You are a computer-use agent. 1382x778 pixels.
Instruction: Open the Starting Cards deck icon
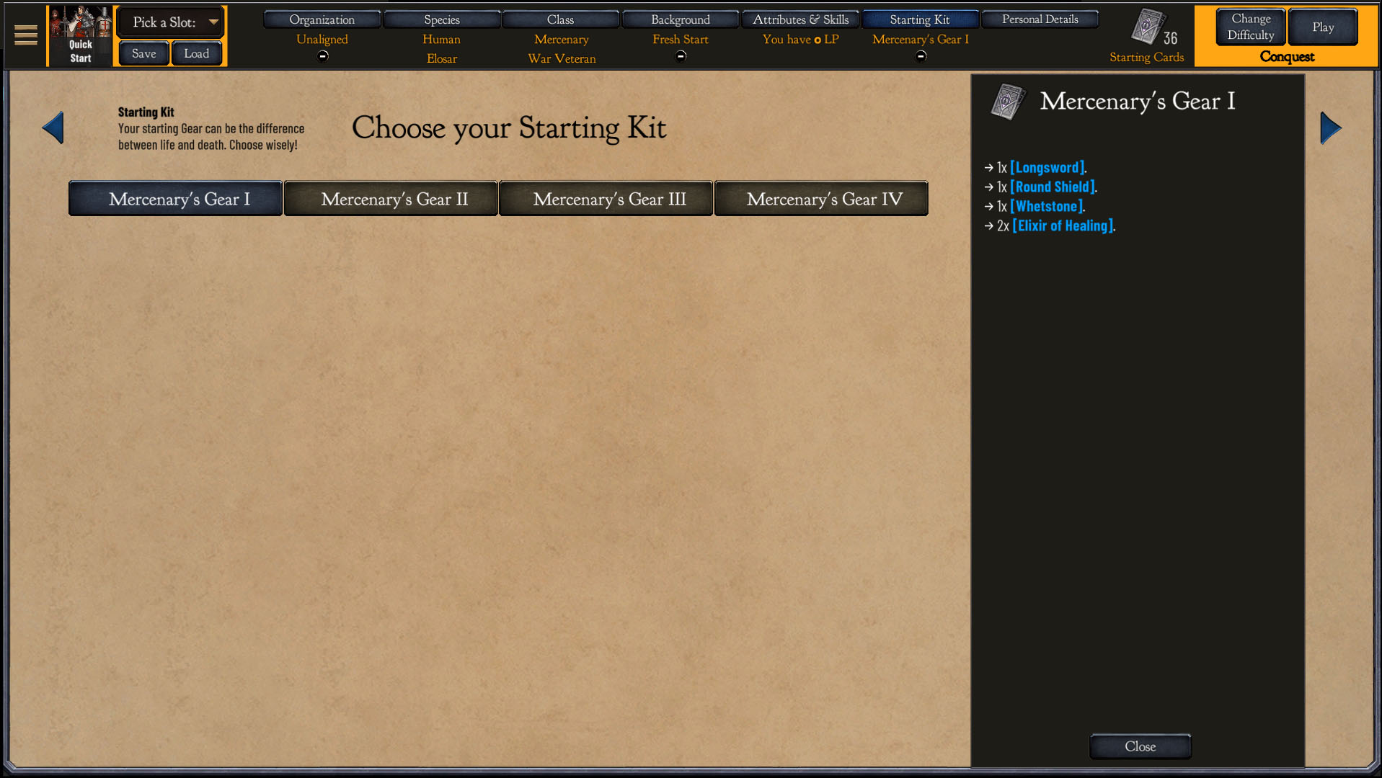(1148, 27)
